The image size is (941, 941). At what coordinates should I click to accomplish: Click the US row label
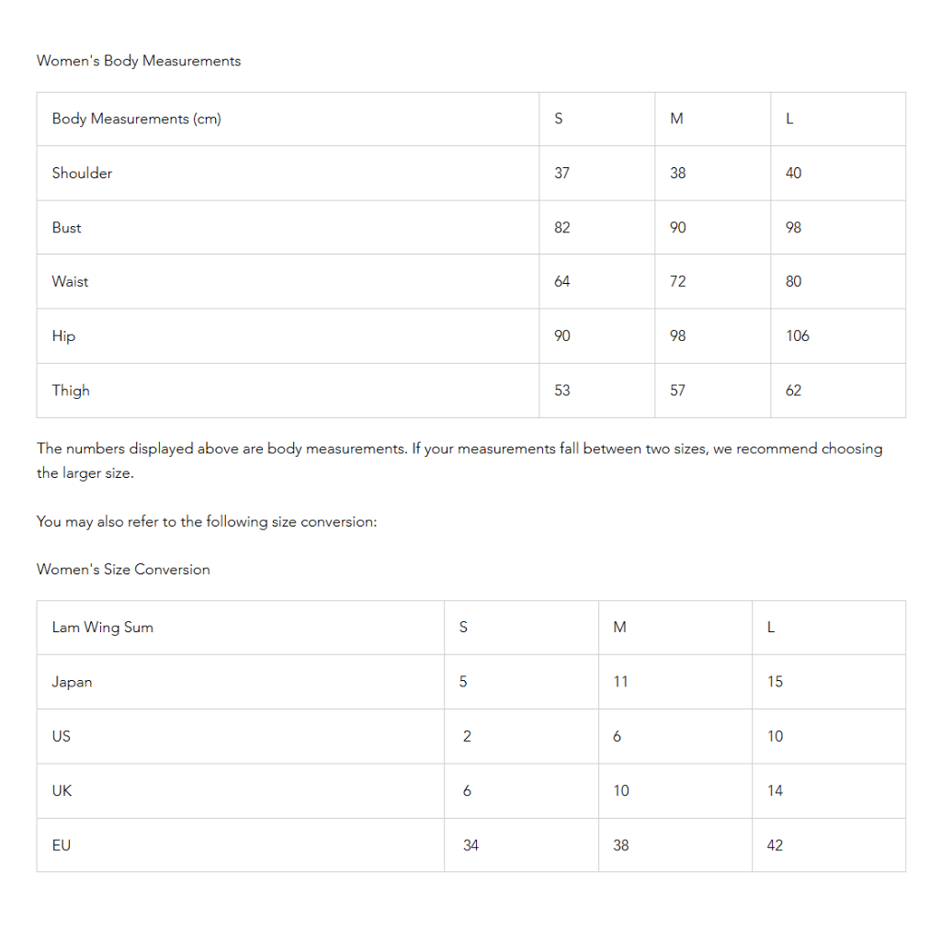pos(61,736)
